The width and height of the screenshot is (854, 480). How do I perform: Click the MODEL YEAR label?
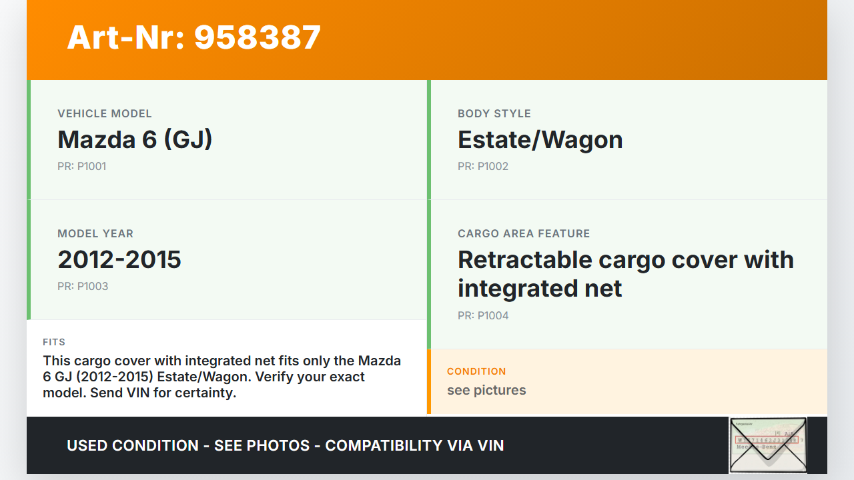(x=95, y=233)
